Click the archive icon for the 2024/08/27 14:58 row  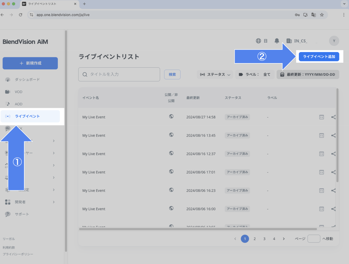(x=321, y=117)
